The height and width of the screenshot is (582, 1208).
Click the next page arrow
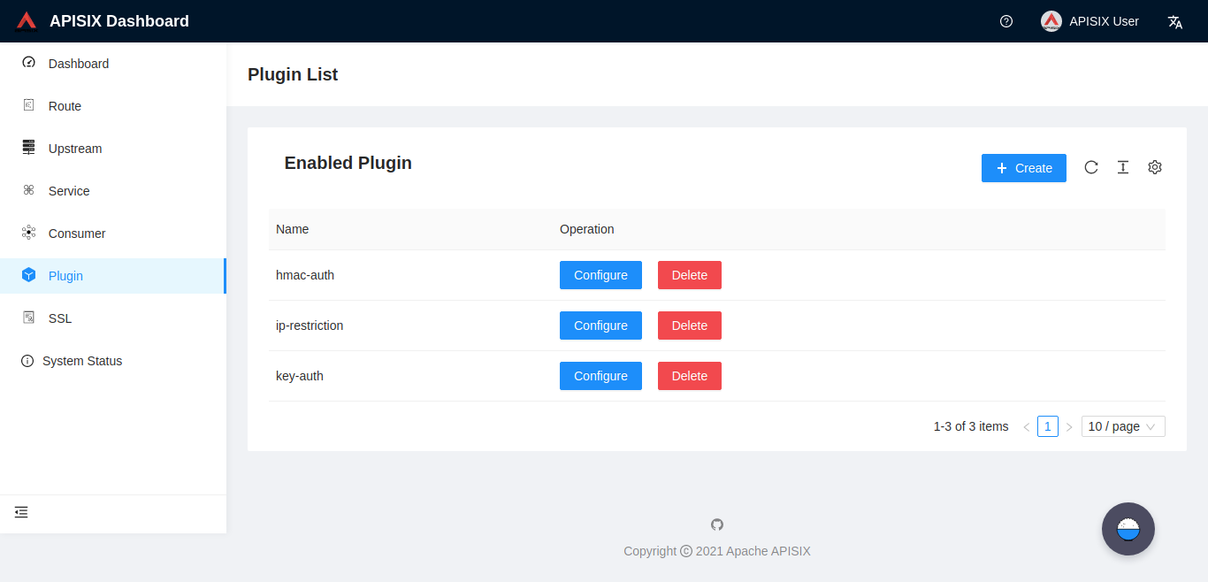[1069, 425]
